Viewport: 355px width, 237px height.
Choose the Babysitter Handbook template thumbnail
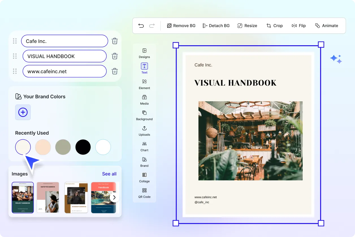coord(48,197)
